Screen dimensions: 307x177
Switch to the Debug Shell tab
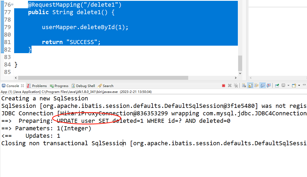[x=83, y=86]
